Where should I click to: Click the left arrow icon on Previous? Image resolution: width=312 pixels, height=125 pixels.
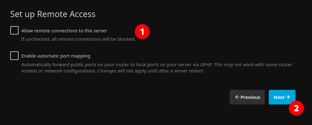point(237,97)
